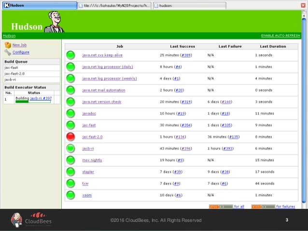Open the javadoc job link

89,113
